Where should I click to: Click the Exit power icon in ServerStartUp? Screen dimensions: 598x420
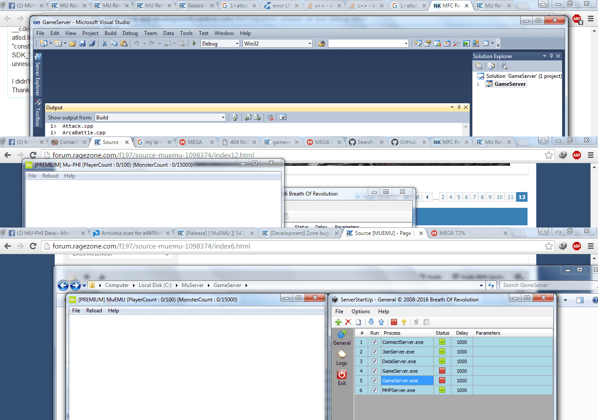tap(342, 378)
